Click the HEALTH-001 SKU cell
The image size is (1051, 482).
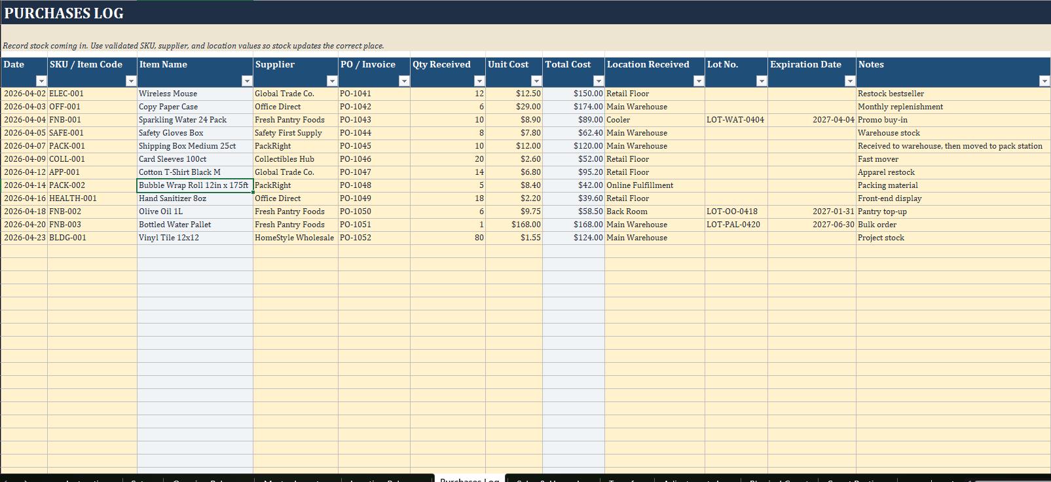click(92, 198)
